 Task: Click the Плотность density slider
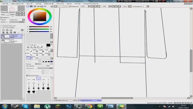click(45, 68)
